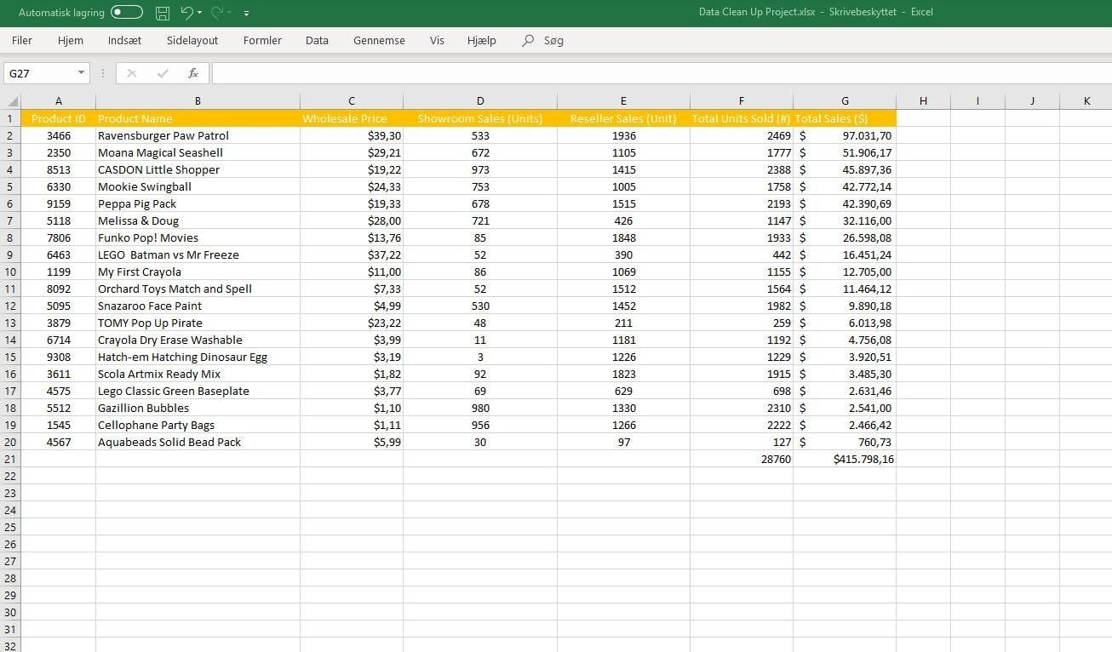1112x652 pixels.
Task: Select total sales cell 97.031,70
Action: pos(845,135)
